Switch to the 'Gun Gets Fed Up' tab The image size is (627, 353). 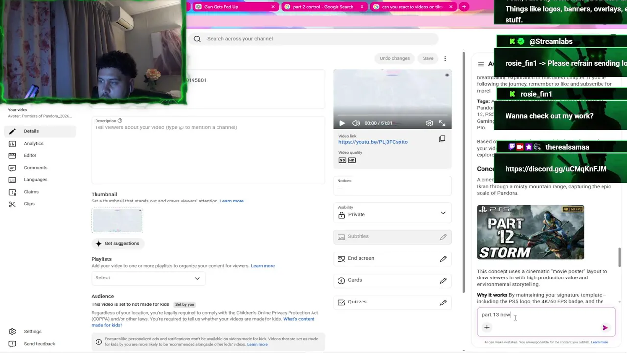coord(235,7)
